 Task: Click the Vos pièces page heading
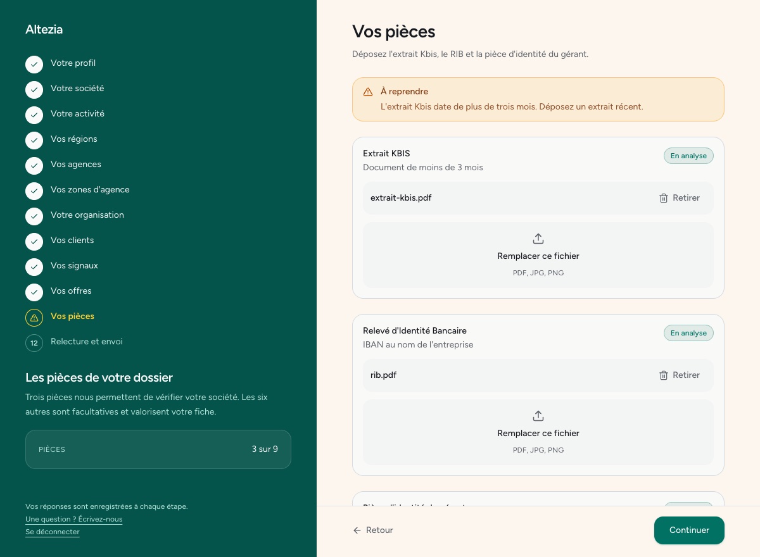point(393,32)
